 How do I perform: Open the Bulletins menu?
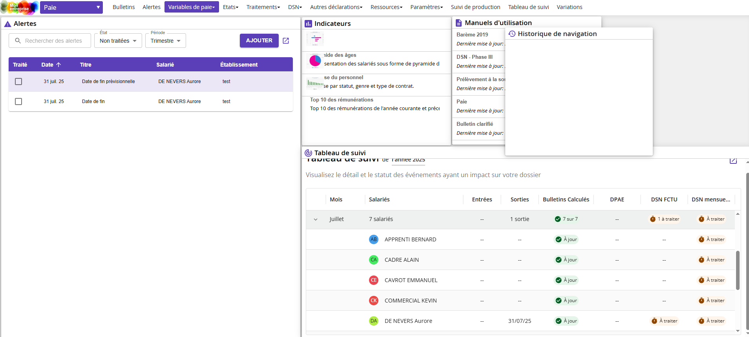tap(124, 7)
